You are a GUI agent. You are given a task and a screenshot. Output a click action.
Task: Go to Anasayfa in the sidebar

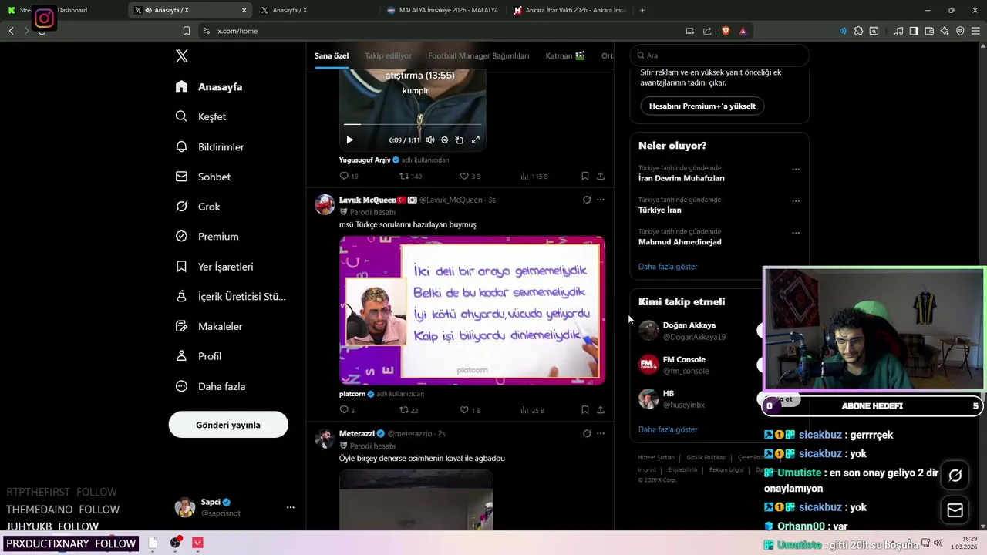click(x=209, y=87)
